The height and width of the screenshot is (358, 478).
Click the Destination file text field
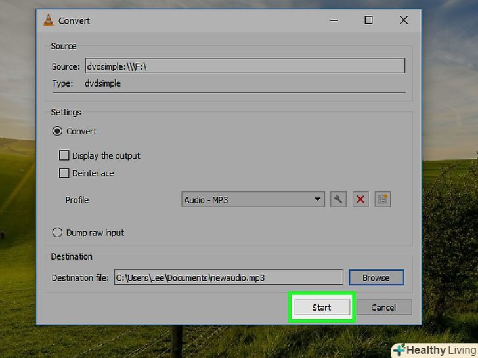(x=228, y=277)
